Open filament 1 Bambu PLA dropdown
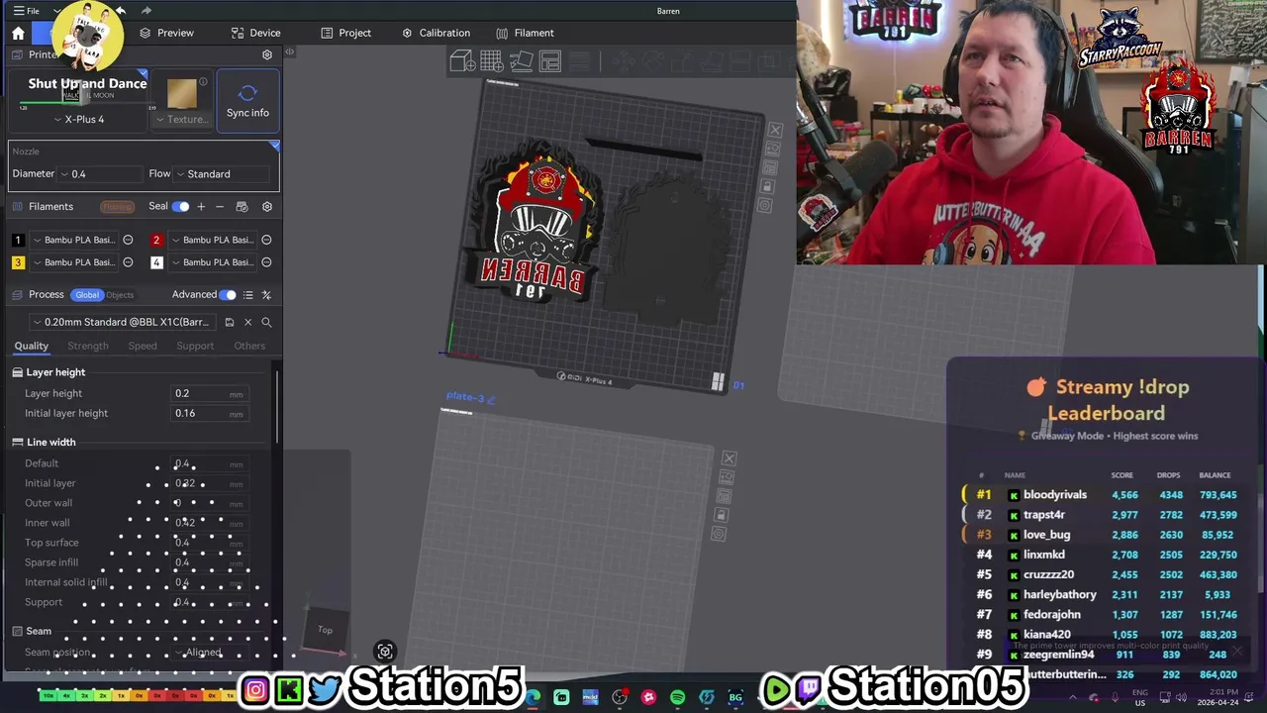The image size is (1267, 713). [x=75, y=240]
